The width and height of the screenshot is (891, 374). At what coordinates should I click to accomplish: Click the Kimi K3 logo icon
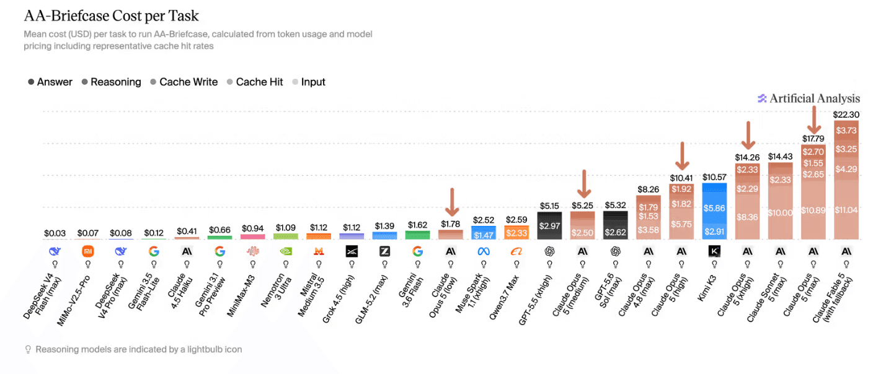714,251
